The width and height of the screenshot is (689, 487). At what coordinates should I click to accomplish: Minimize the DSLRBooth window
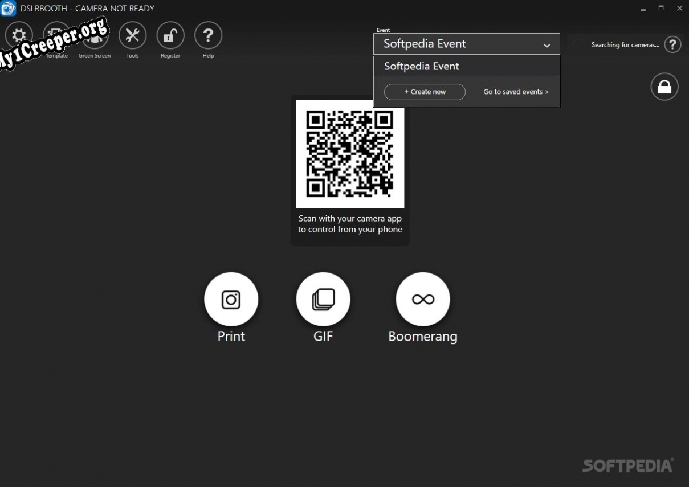(643, 9)
